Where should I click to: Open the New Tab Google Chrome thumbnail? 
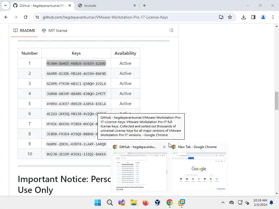click(x=199, y=171)
